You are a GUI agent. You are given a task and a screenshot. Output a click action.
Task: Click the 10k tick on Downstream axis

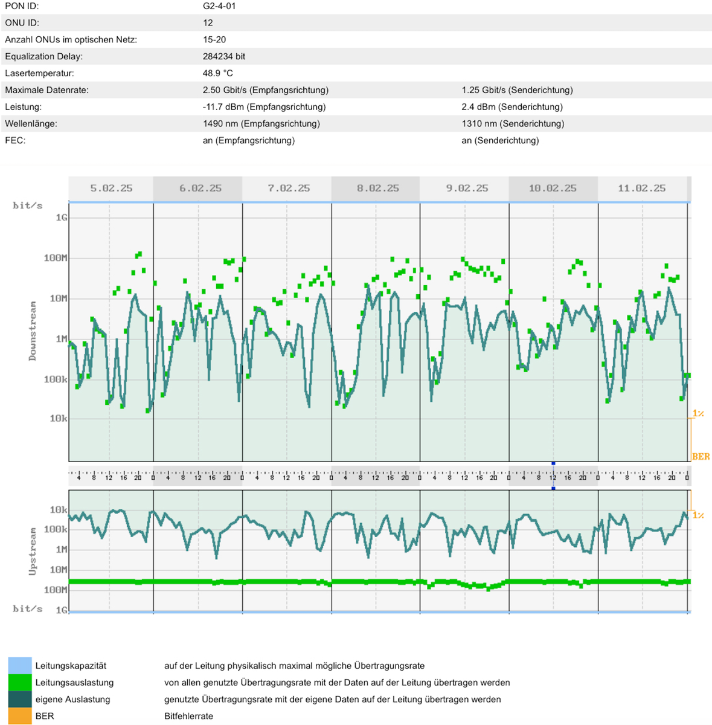(x=58, y=418)
